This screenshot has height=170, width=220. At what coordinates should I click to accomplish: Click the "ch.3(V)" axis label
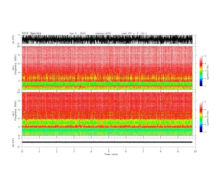coord(13,142)
